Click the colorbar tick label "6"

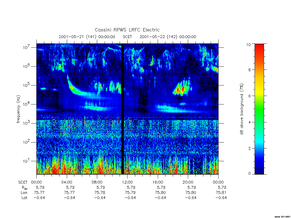250,96
